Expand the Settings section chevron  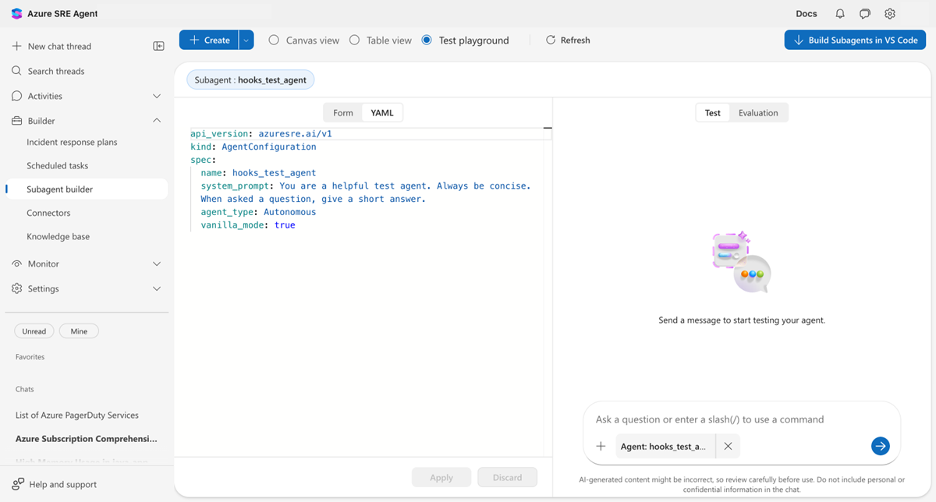(x=157, y=288)
